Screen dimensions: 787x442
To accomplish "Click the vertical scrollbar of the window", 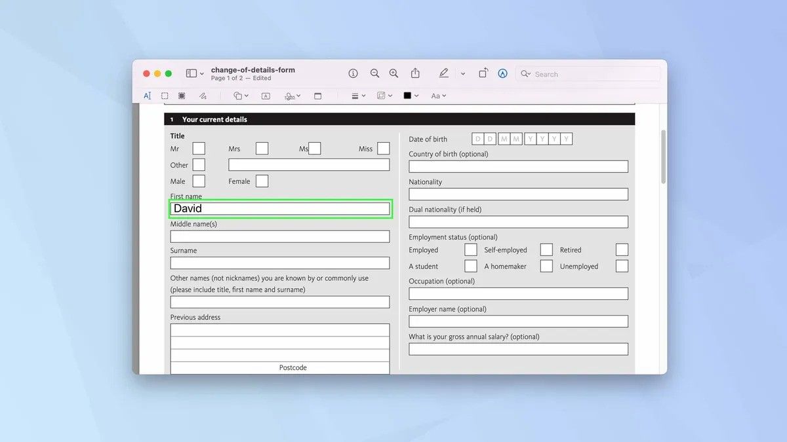I will [x=663, y=157].
